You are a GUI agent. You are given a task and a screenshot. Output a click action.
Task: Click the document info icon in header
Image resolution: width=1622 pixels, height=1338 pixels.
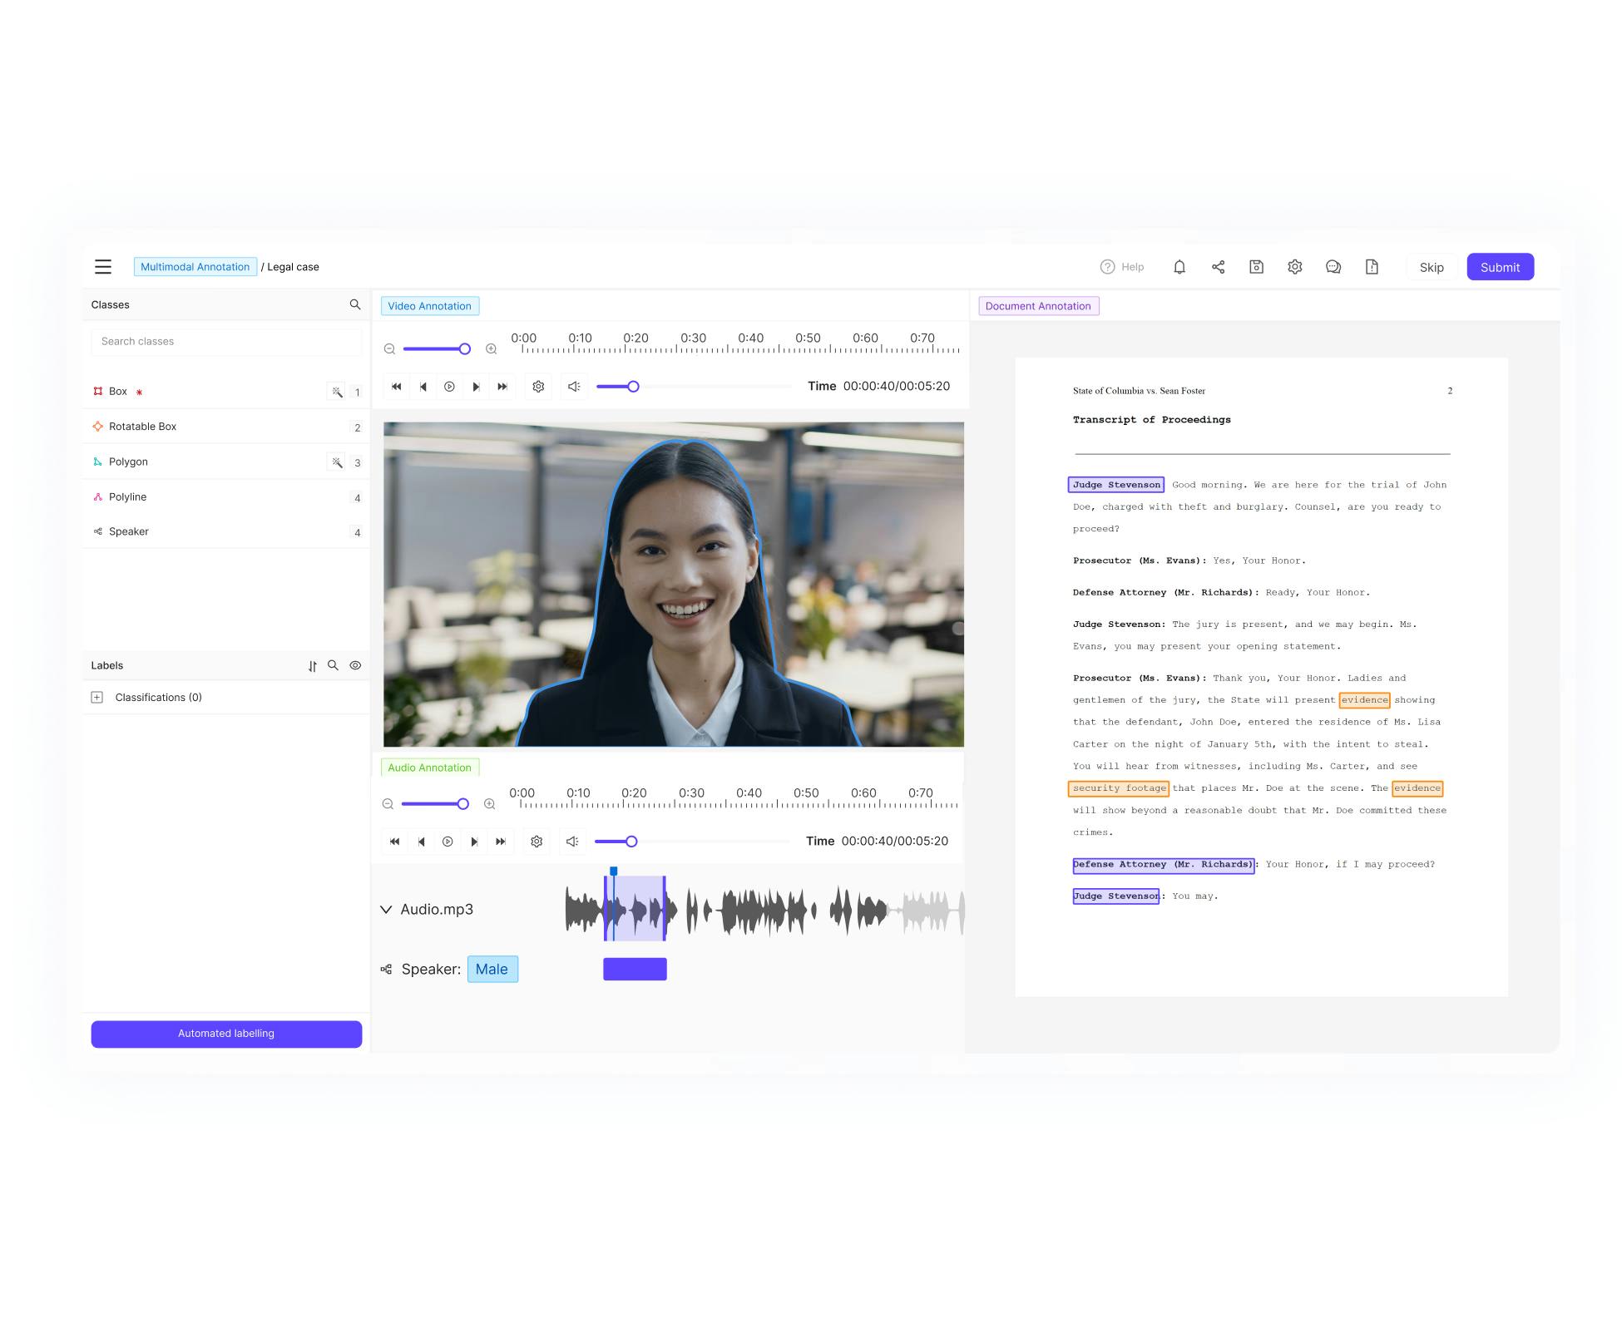tap(1372, 267)
